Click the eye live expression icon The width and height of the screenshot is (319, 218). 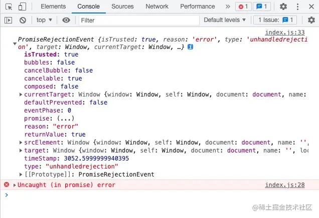pos(66,20)
